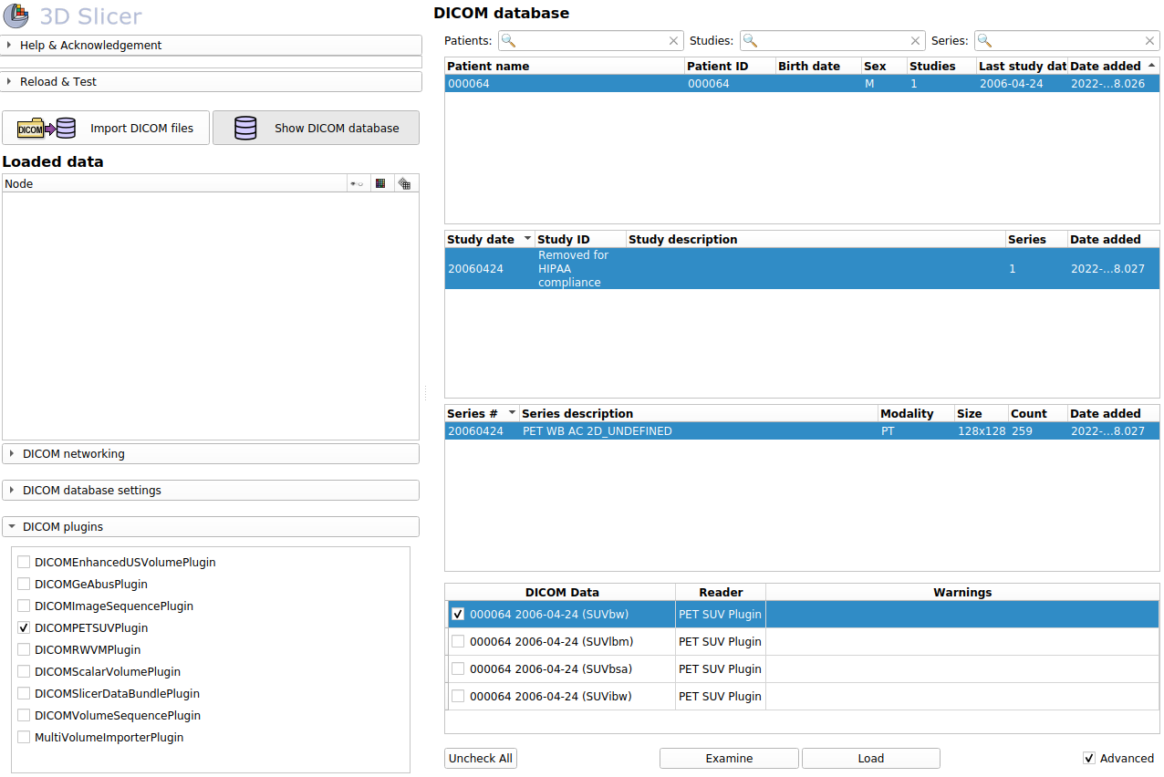Image resolution: width=1164 pixels, height=777 pixels.
Task: Clear the Series search field
Action: click(x=1149, y=41)
